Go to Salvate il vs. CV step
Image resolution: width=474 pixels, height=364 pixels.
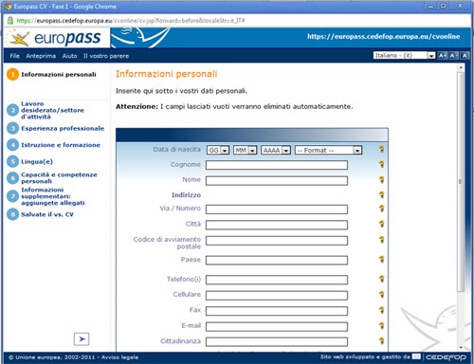pyautogui.click(x=47, y=214)
